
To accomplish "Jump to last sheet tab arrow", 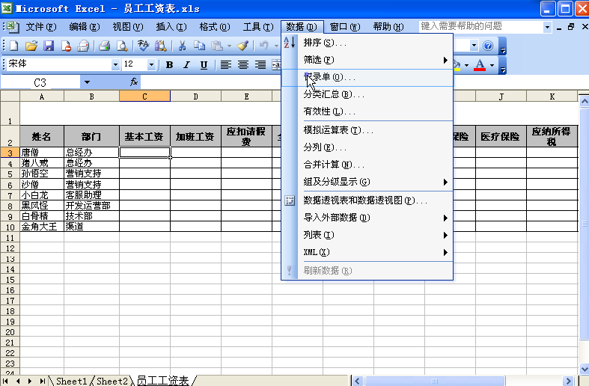I will point(43,381).
